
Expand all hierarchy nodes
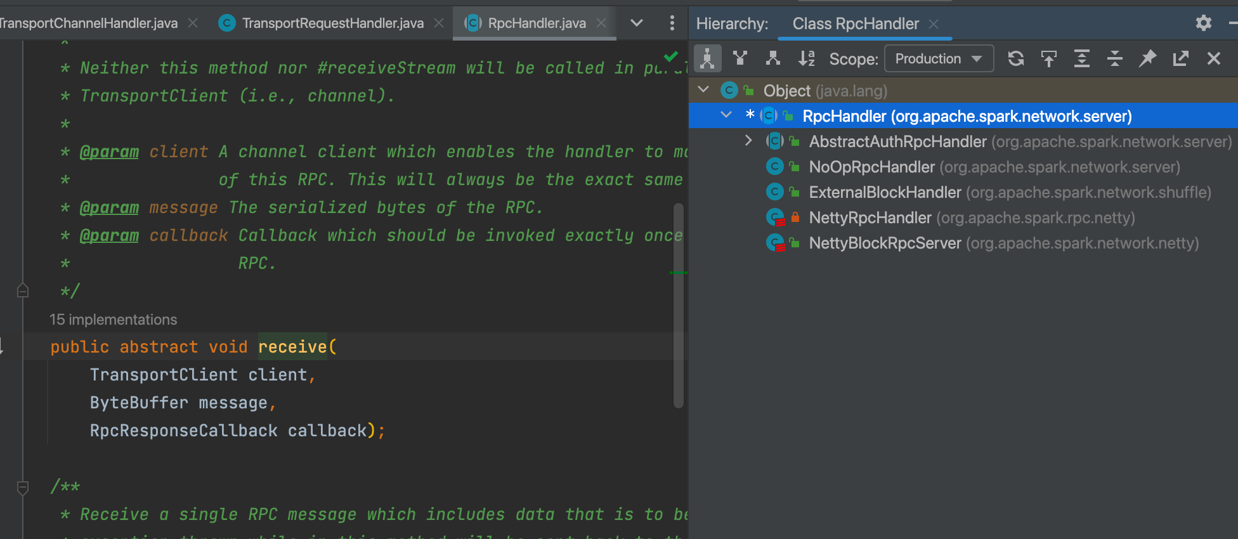(1082, 59)
